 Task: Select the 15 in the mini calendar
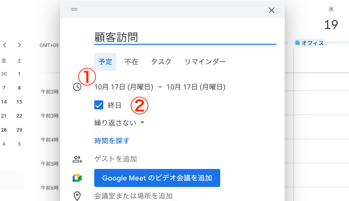(19, 102)
